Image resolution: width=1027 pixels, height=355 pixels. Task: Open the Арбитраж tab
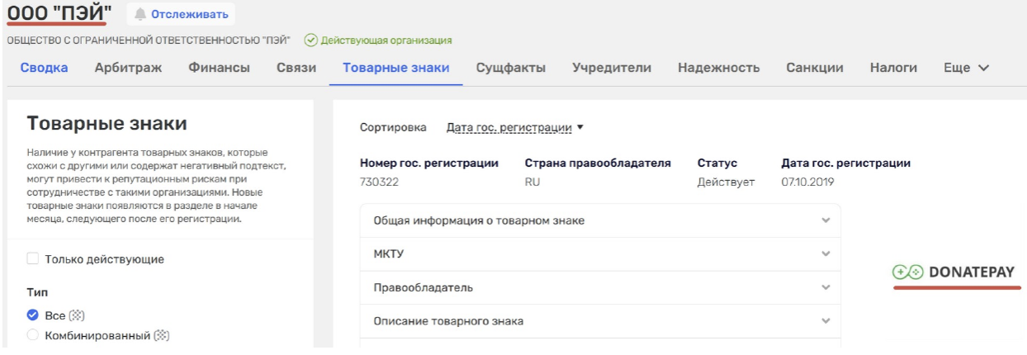pos(128,68)
